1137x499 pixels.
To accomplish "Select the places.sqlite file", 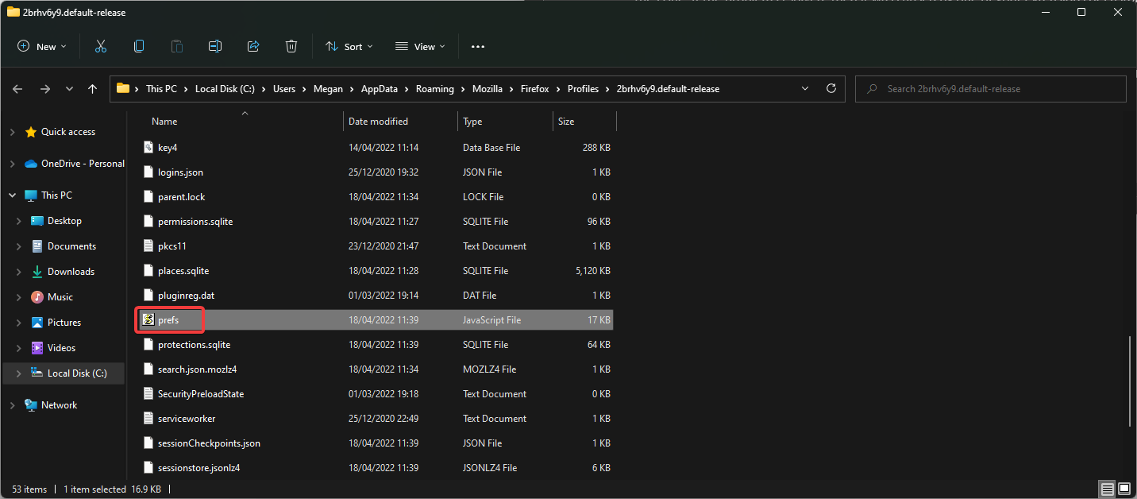I will pyautogui.click(x=183, y=271).
